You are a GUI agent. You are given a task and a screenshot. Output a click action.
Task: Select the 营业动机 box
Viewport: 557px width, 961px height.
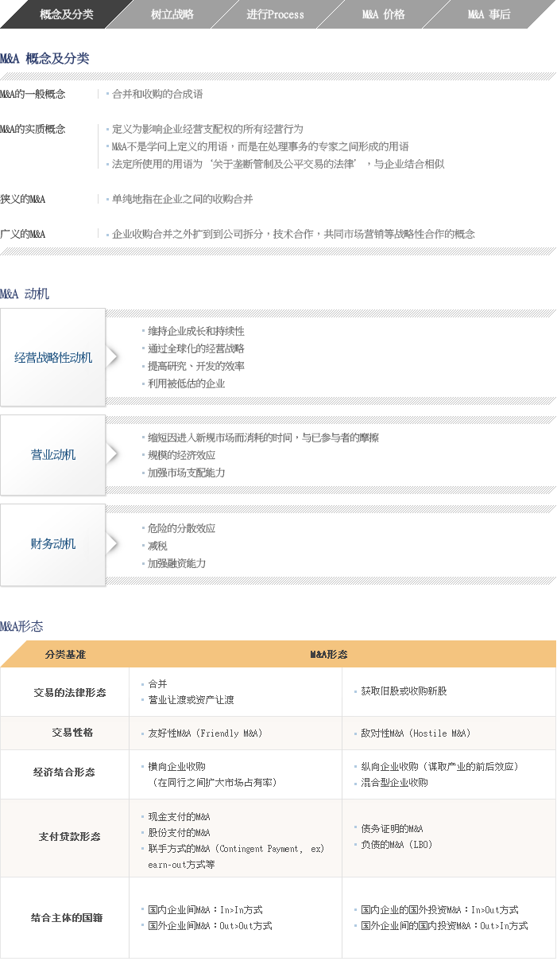(53, 455)
